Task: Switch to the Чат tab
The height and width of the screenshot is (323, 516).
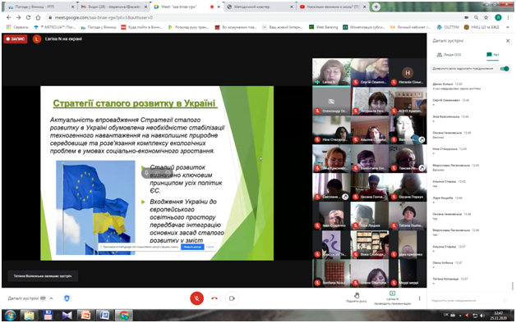Action: tap(493, 54)
